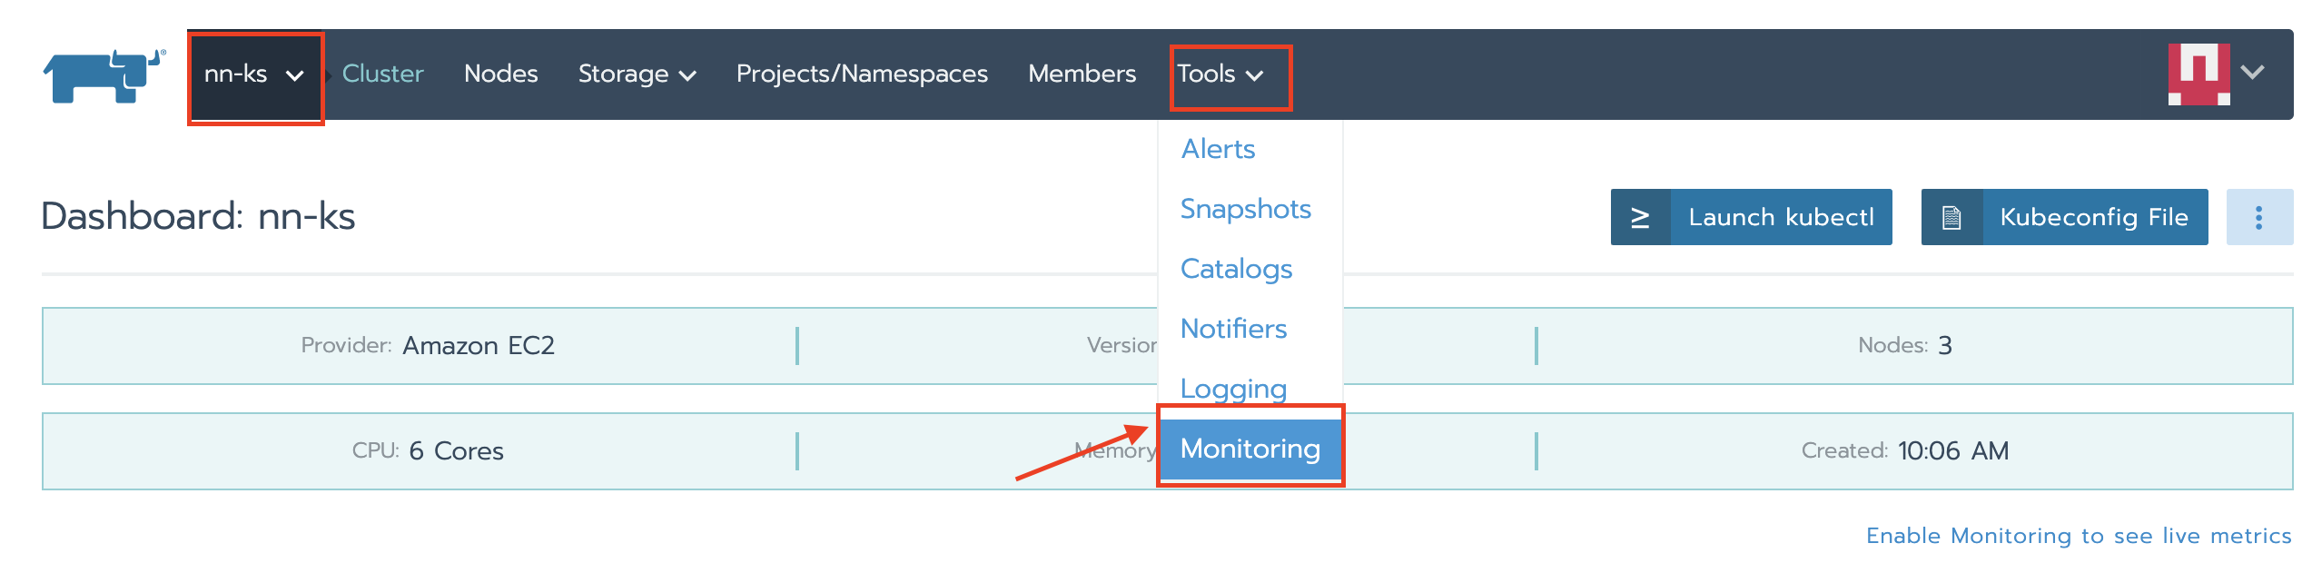Image resolution: width=2312 pixels, height=563 pixels.
Task: Choose Alerts in the Tools menu
Action: tap(1218, 149)
